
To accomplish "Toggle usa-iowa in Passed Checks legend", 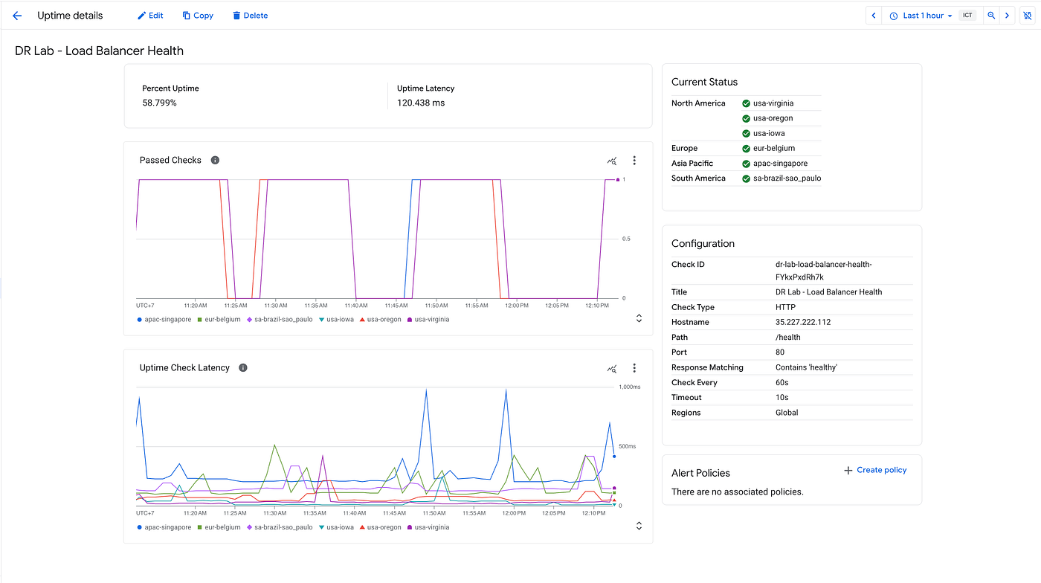I will click(x=336, y=320).
